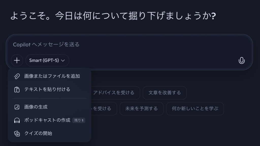Screen dimensions: 260x146
Task: Activate the microphone voice input
Action: [x=241, y=60]
